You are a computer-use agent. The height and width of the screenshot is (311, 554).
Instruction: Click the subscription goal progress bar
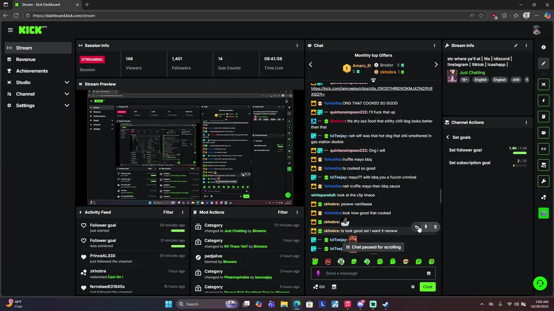coord(519,165)
